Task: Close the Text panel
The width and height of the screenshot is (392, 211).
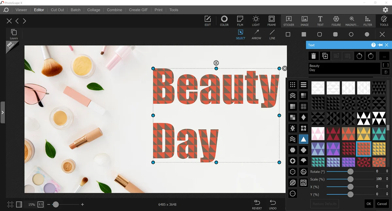Action: [387, 45]
